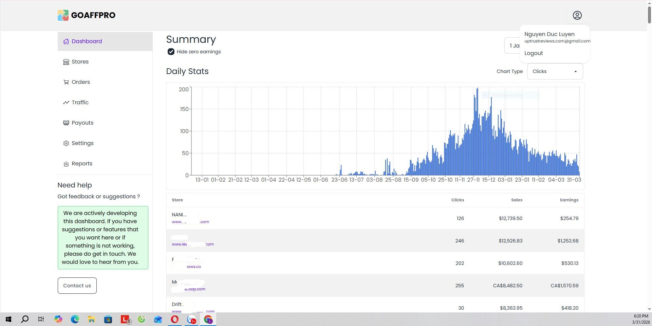Click the Nguyen Duc Luyen account name
Image resolution: width=652 pixels, height=326 pixels.
coord(549,34)
